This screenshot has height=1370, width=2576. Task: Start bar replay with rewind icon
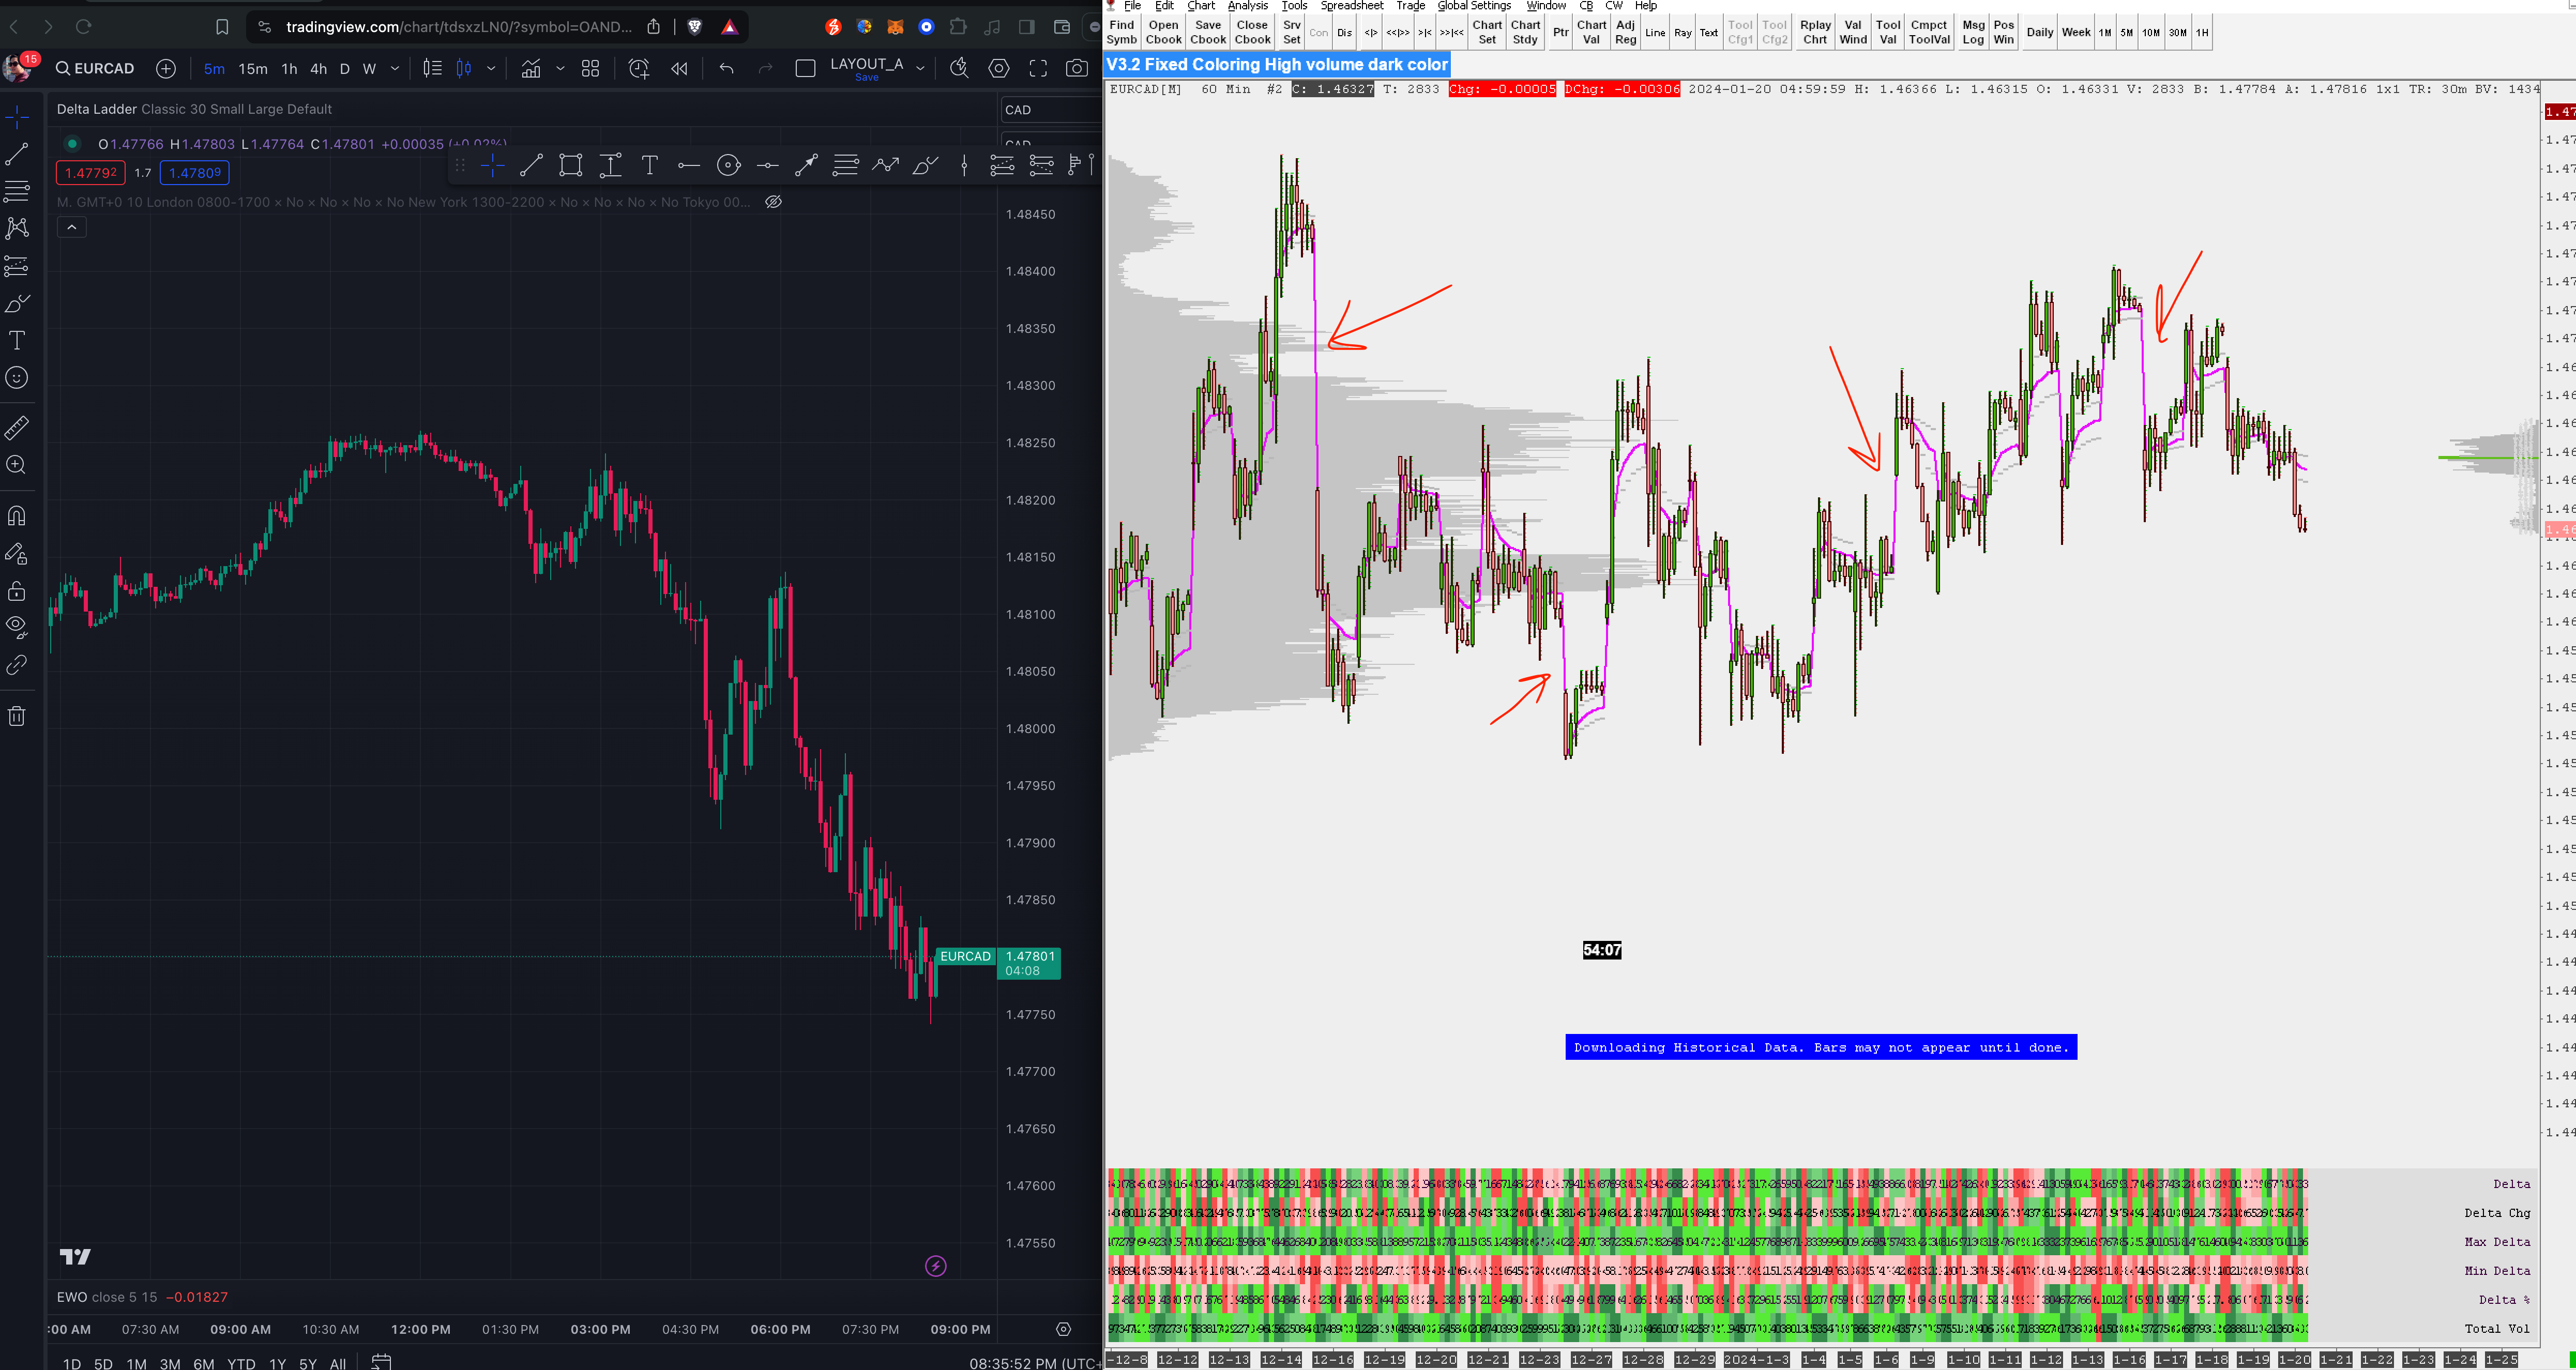[x=680, y=69]
